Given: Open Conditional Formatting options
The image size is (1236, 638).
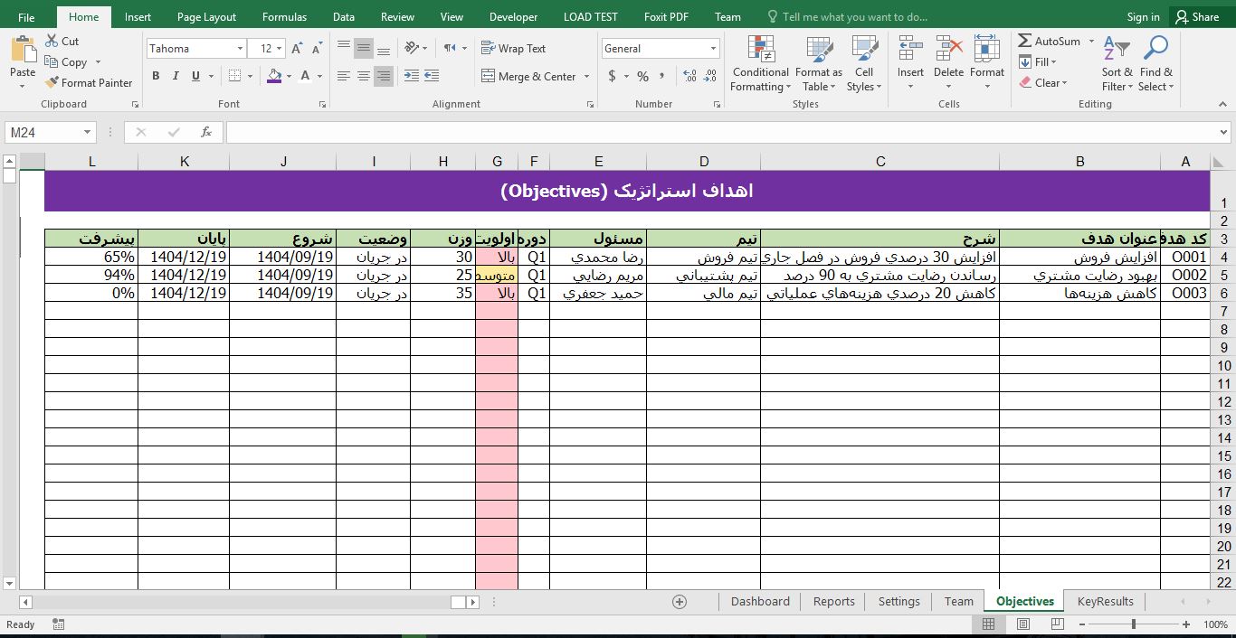Looking at the screenshot, I should [759, 63].
